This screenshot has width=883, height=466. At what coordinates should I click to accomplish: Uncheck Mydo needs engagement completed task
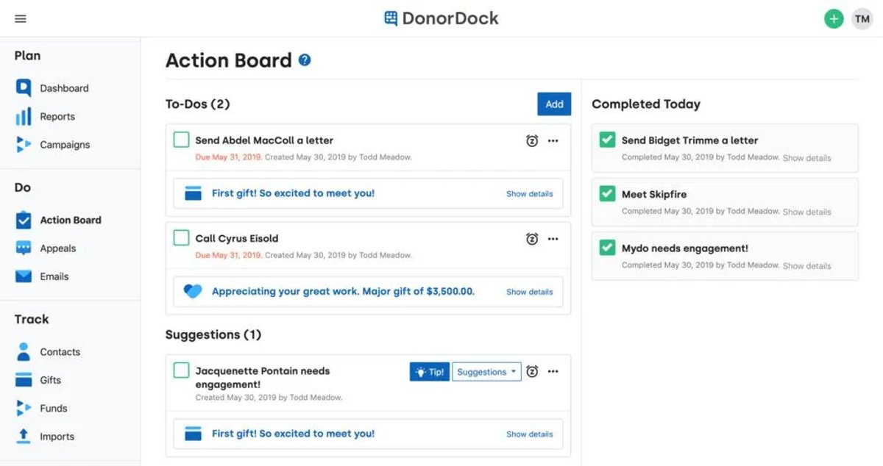607,248
